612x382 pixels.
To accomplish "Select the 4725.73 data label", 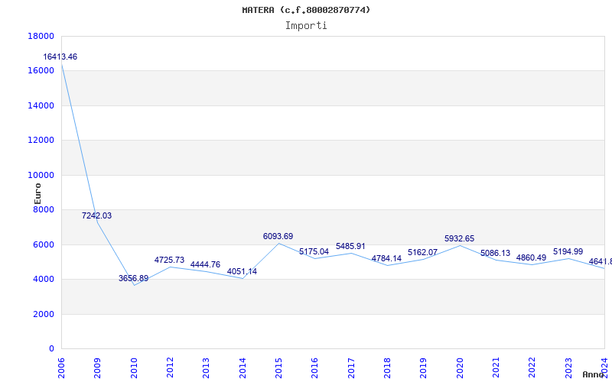I will coord(169,260).
